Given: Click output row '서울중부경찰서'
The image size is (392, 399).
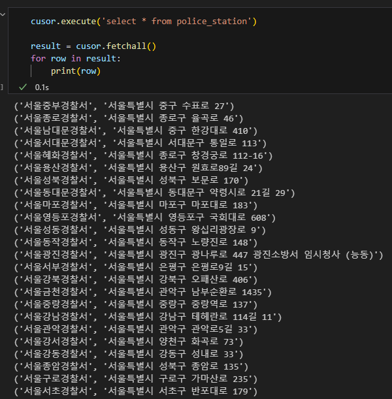Looking at the screenshot, I should pos(124,106).
